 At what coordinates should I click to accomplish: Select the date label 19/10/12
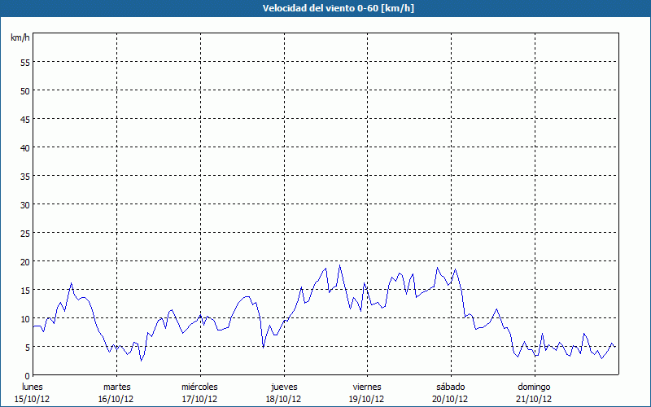point(367,399)
